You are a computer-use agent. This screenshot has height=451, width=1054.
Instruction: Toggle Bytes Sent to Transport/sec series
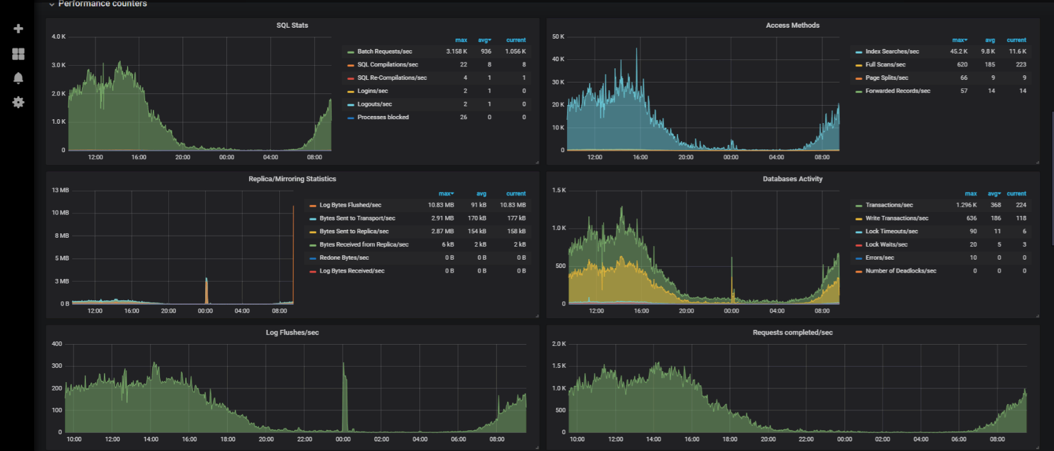tap(357, 218)
